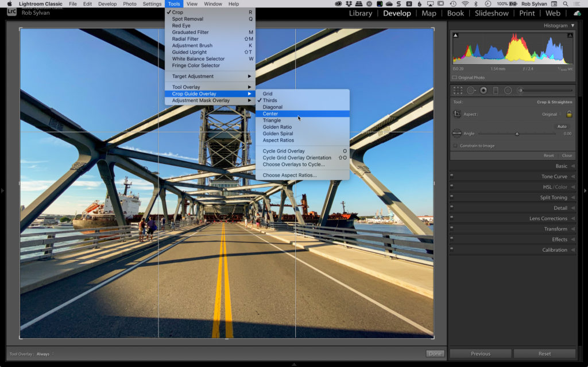Select the Red Eye Correction tool icon
This screenshot has height=367, width=588.
coord(483,90)
